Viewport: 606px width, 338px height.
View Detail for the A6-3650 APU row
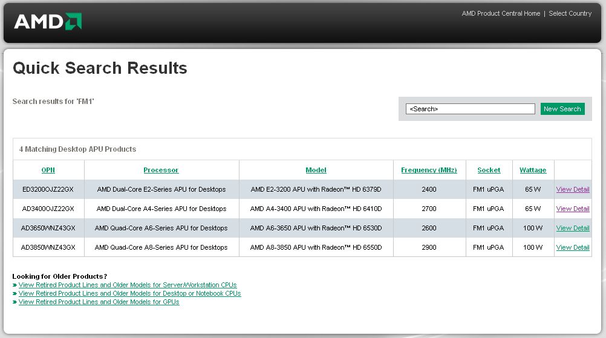573,228
